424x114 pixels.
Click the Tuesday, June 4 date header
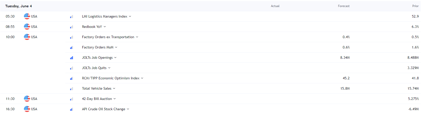pos(18,6)
